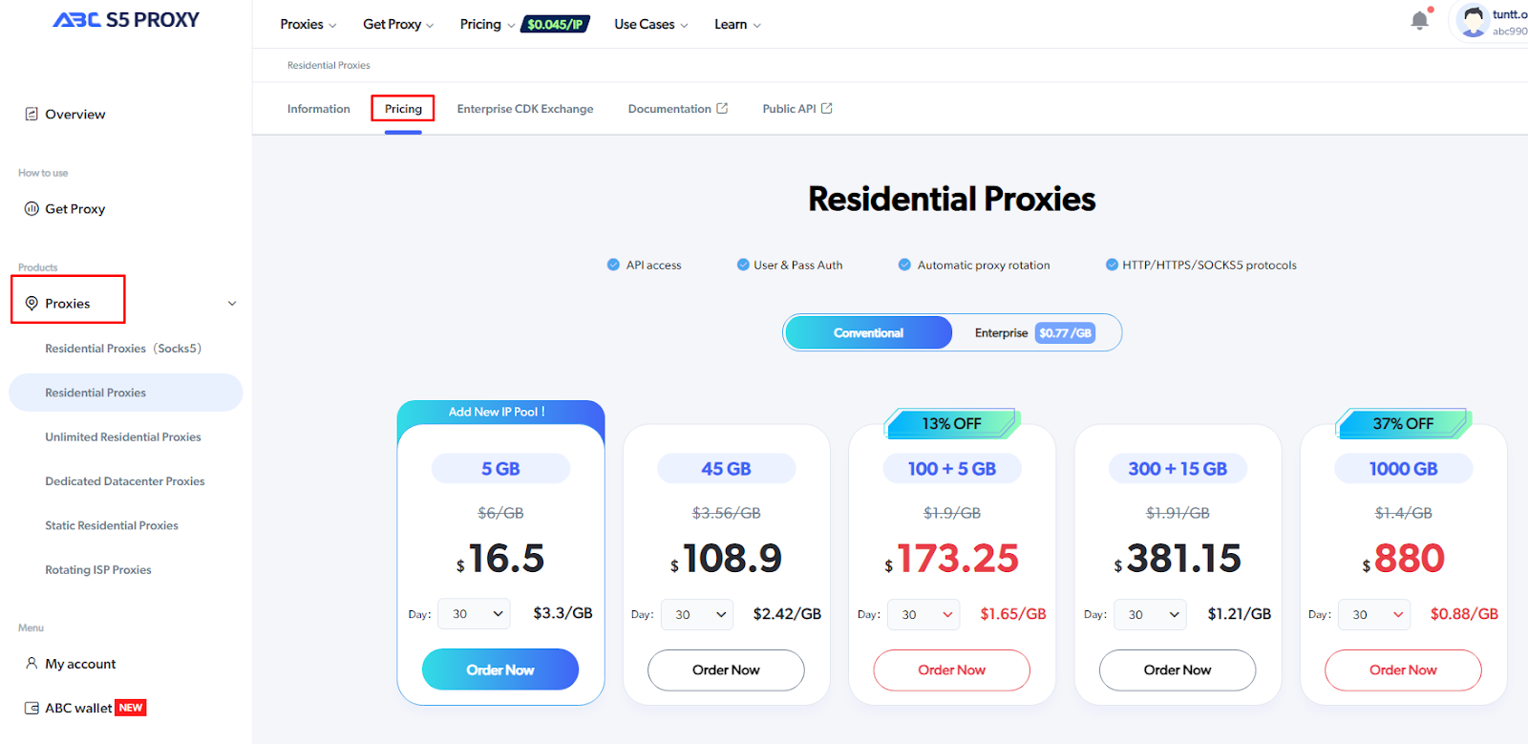Click the API access checkmark icon
Viewport: 1528px width, 744px height.
tap(613, 265)
